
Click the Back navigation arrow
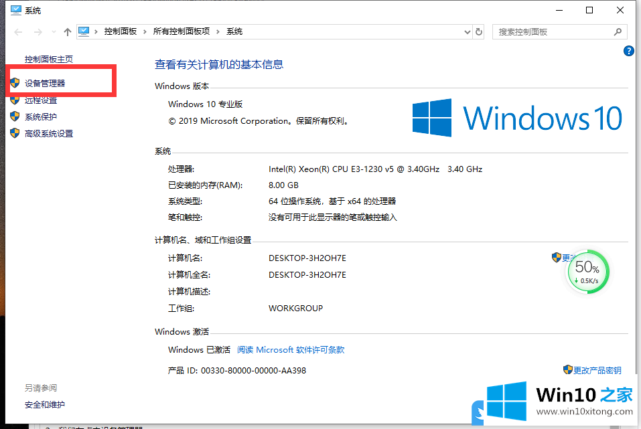pos(18,32)
